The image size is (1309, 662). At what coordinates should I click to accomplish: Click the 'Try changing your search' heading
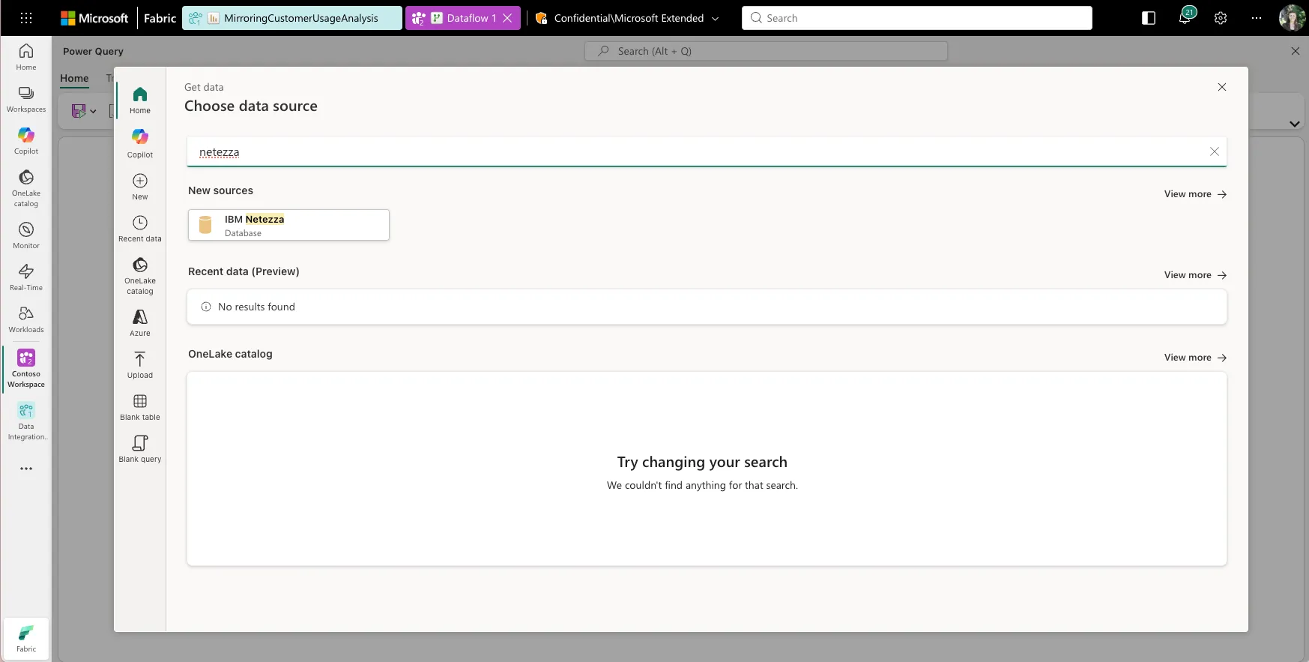point(702,462)
